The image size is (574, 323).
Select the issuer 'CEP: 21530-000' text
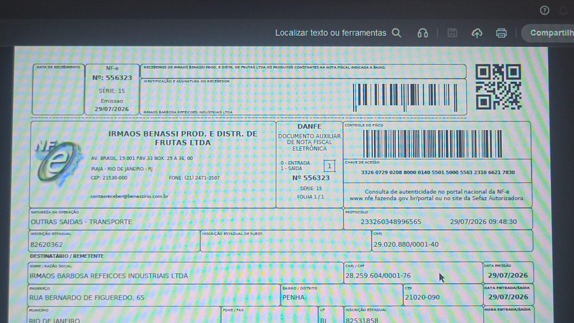tap(109, 178)
